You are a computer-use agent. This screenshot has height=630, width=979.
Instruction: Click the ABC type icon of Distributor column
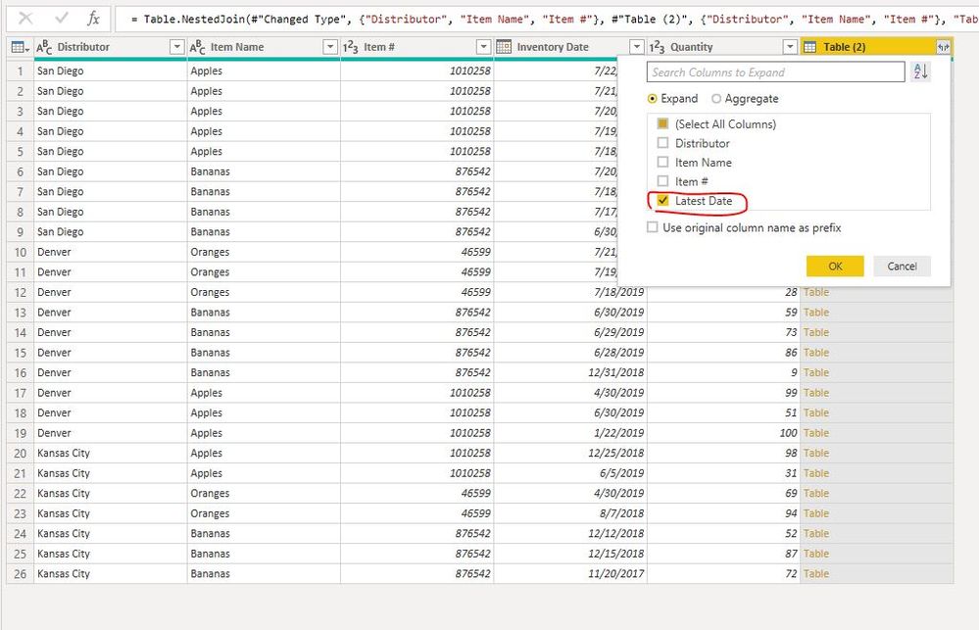point(44,47)
